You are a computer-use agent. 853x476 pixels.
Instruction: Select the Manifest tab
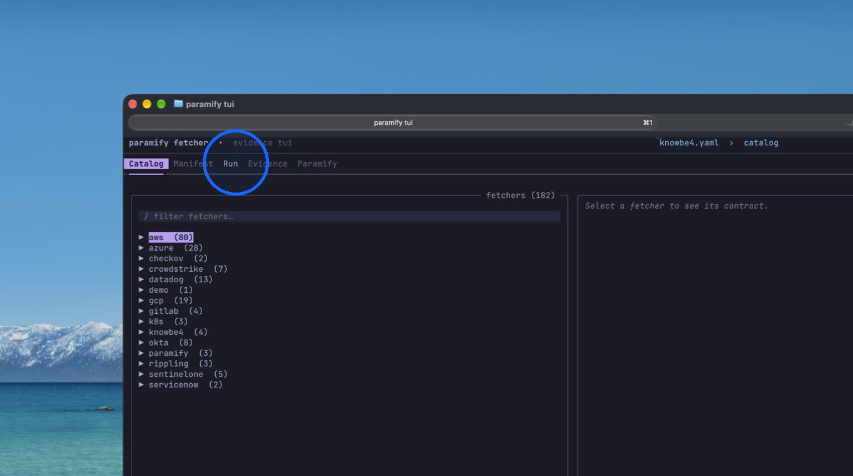tap(193, 164)
